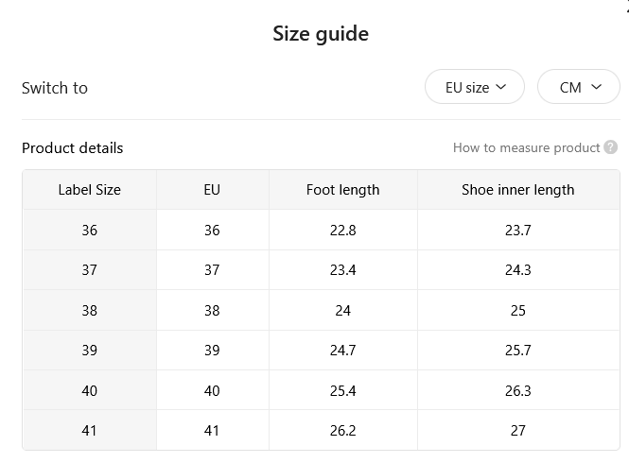
Task: Click the Switch to label
Action: point(55,88)
